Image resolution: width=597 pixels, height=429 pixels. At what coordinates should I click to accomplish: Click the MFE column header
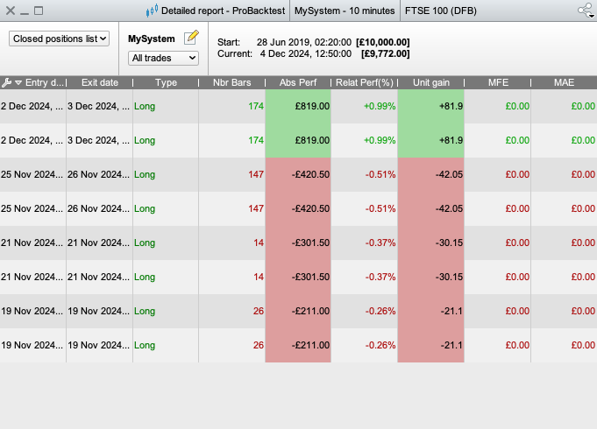coord(497,82)
